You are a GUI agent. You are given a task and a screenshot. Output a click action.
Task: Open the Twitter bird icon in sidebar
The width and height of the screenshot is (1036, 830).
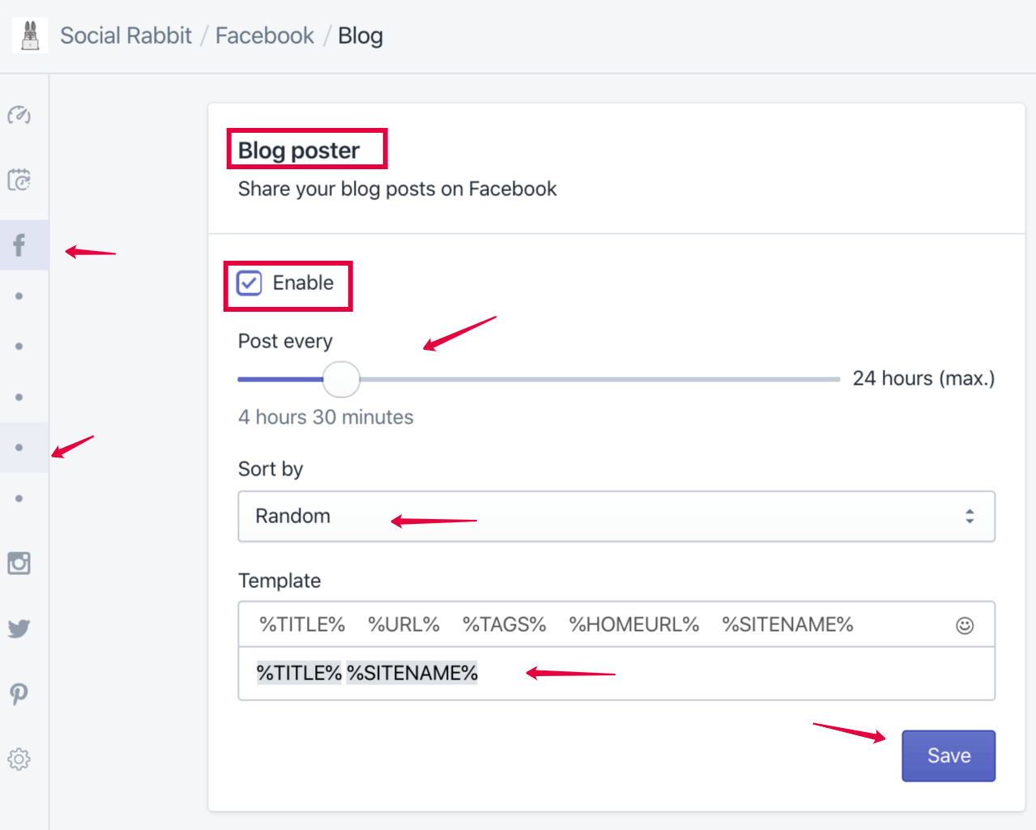click(x=19, y=628)
